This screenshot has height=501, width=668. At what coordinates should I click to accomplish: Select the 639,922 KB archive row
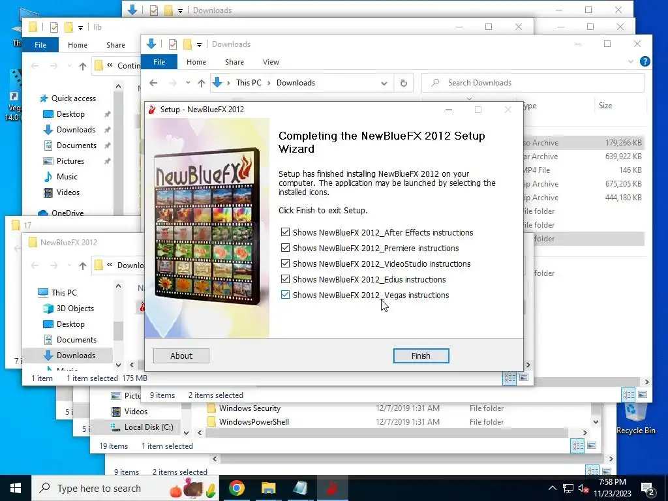(x=583, y=157)
